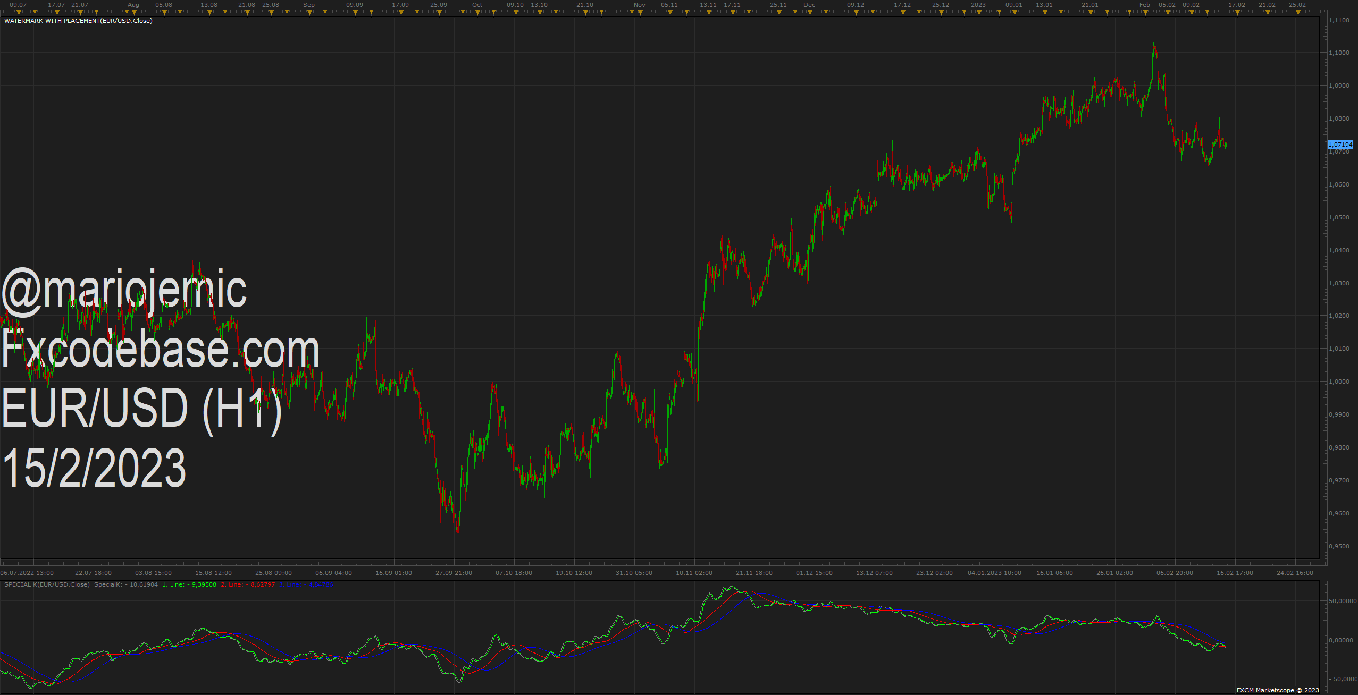The image size is (1358, 695).
Task: Click the 19.10 12:00 time axis label
Action: coord(574,573)
